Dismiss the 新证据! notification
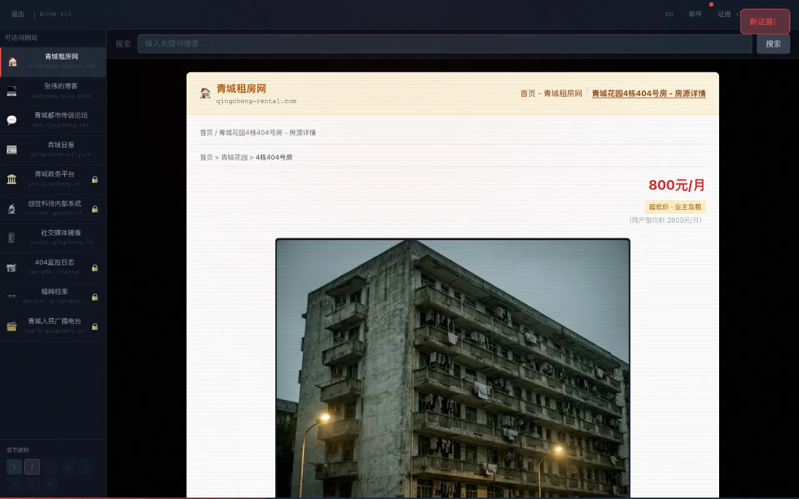799x499 pixels. click(765, 22)
